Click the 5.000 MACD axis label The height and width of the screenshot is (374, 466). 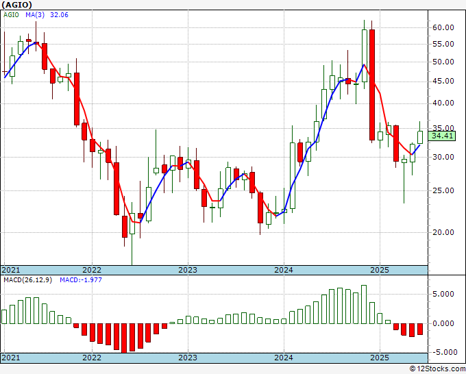click(x=443, y=294)
